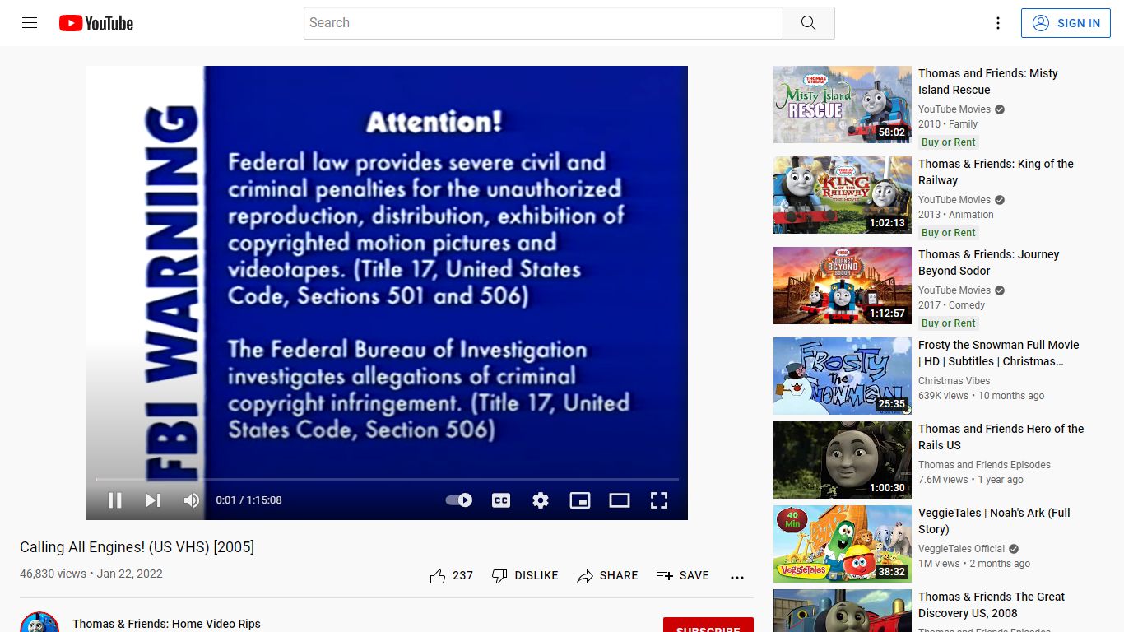Click 'Buy or Rent' badge for Journey Beyond Sodor
The height and width of the screenshot is (632, 1124).
click(x=948, y=323)
